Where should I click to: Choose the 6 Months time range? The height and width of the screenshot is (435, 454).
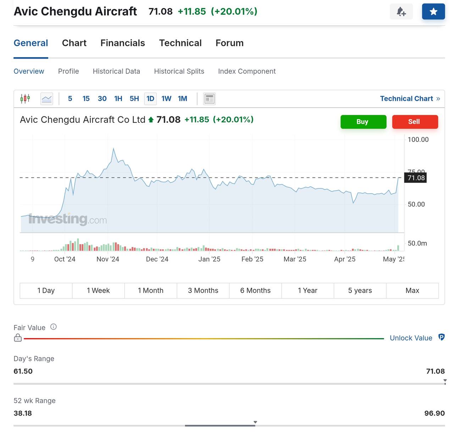click(255, 291)
